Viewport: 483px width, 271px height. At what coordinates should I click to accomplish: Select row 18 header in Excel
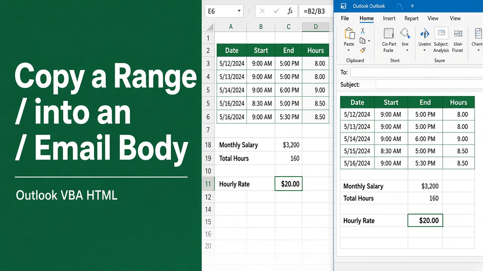[208, 145]
